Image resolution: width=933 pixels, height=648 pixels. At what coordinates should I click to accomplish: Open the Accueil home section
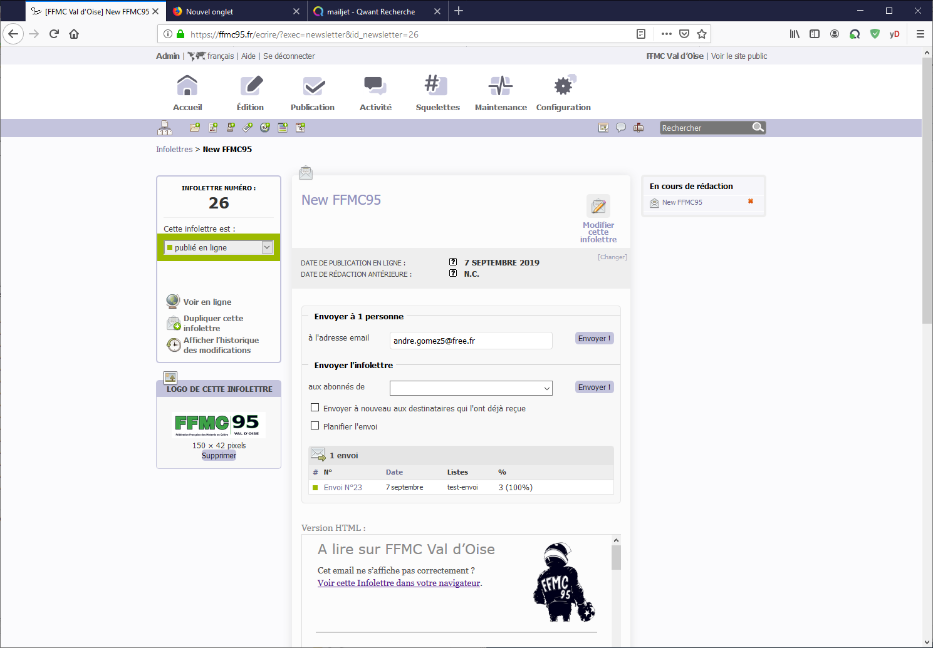[x=187, y=93]
